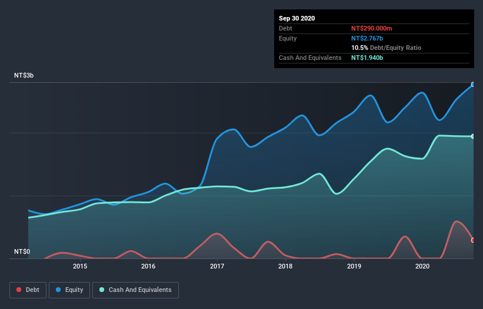Click the 2018 x-axis label

[x=285, y=266]
